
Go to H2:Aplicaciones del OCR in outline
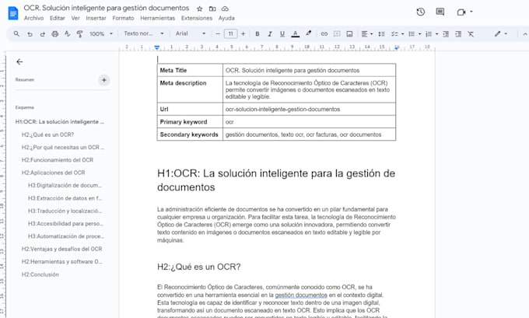[x=54, y=173]
